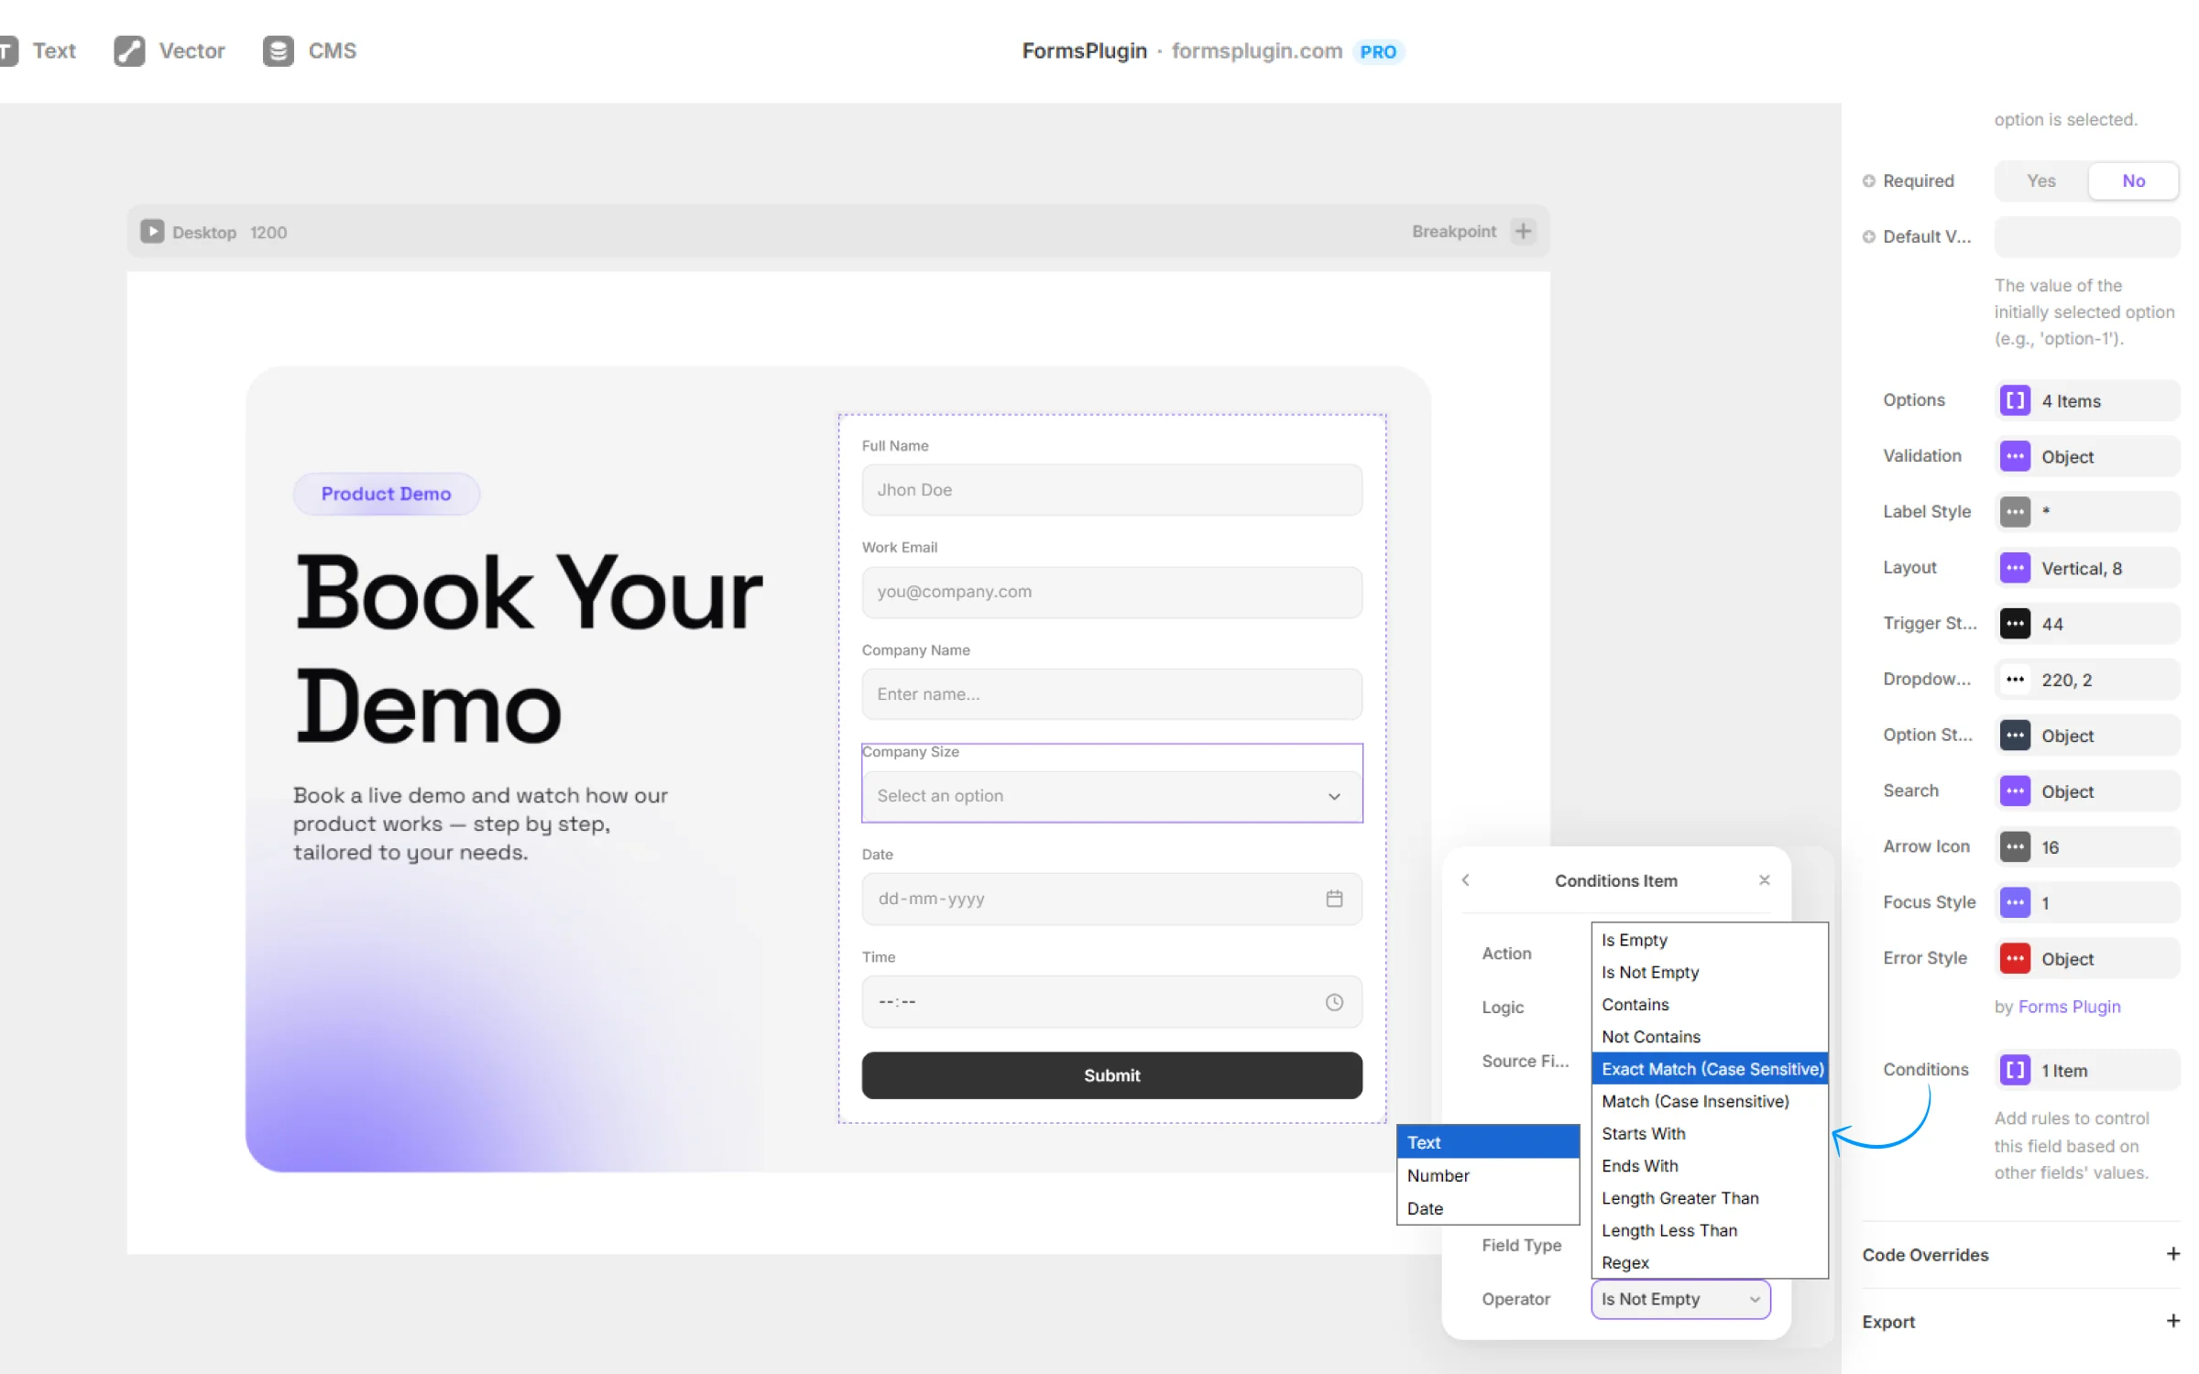Open the Operator dropdown
Image resolution: width=2199 pixels, height=1374 pixels.
pyautogui.click(x=1679, y=1299)
